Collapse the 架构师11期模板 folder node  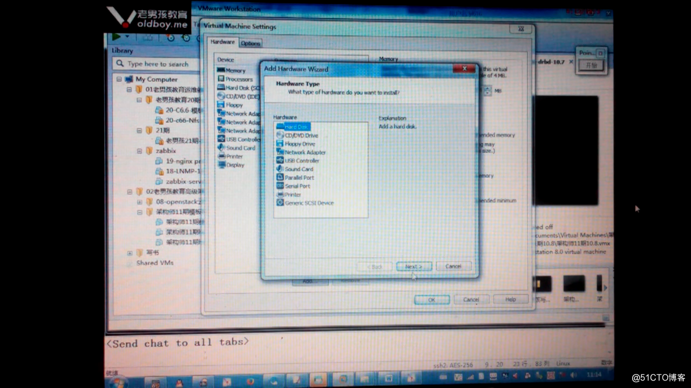coord(140,212)
